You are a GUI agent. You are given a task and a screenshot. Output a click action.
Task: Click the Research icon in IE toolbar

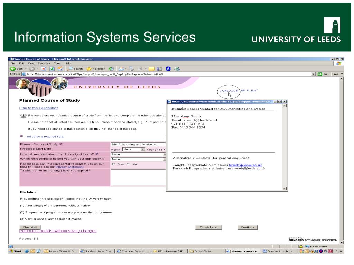(160, 69)
